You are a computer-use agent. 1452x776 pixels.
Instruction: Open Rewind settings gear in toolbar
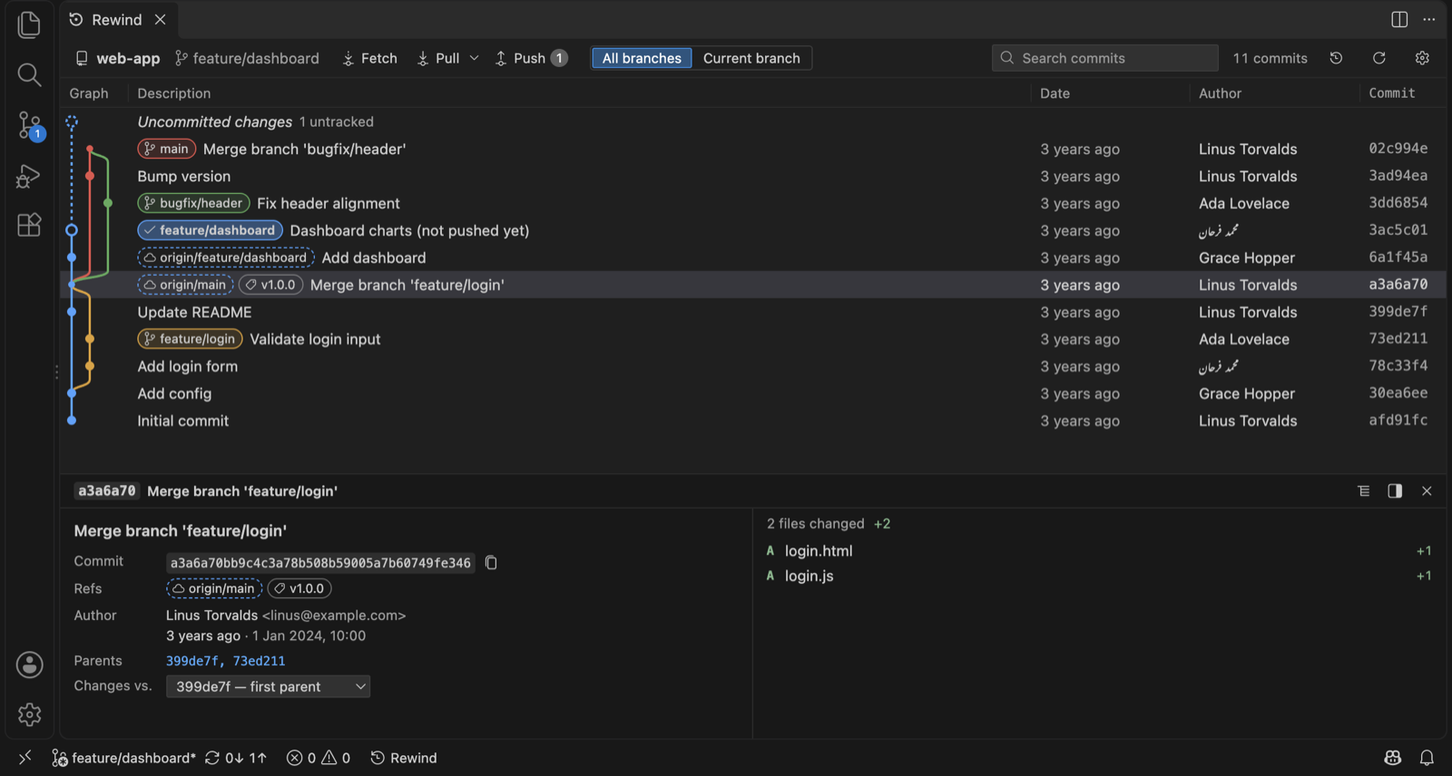(1422, 58)
